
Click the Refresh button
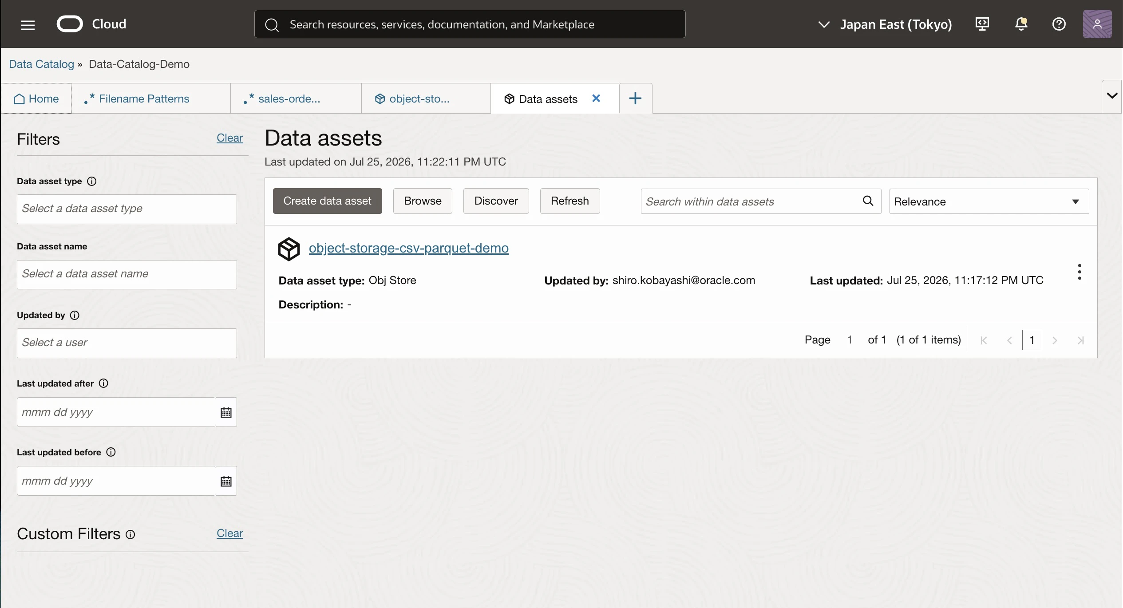(570, 201)
